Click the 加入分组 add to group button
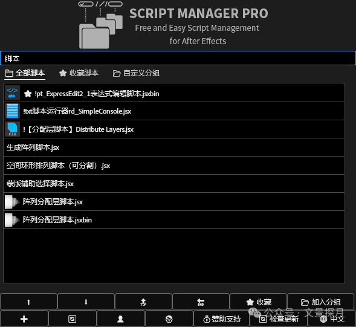Viewport: 356px width, 327px height. tap(320, 302)
